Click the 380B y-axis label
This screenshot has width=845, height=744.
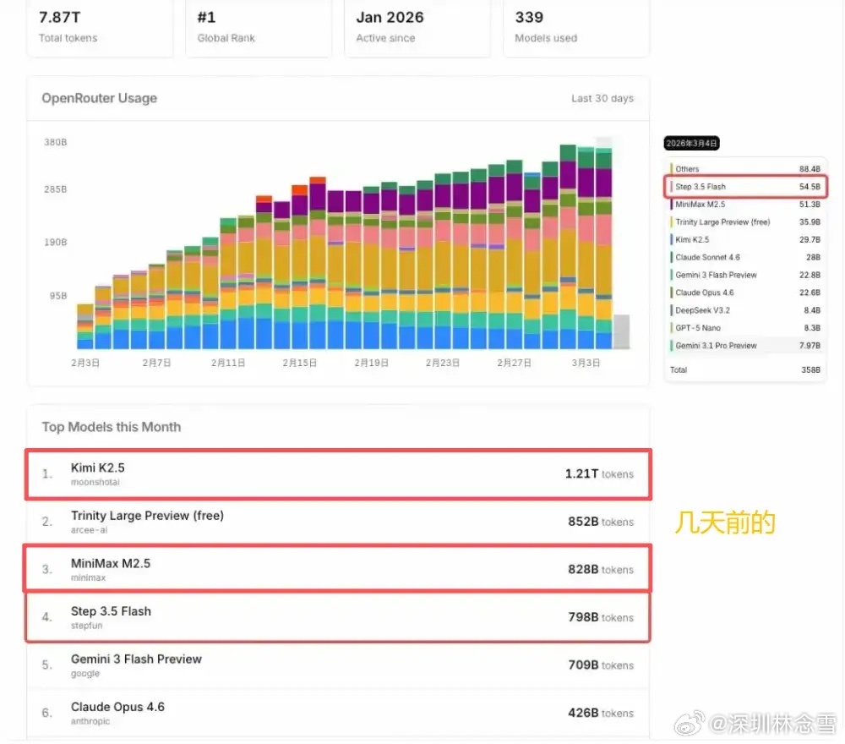[x=56, y=142]
